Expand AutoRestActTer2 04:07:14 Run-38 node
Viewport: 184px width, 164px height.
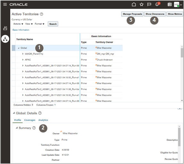click(x=23, y=83)
